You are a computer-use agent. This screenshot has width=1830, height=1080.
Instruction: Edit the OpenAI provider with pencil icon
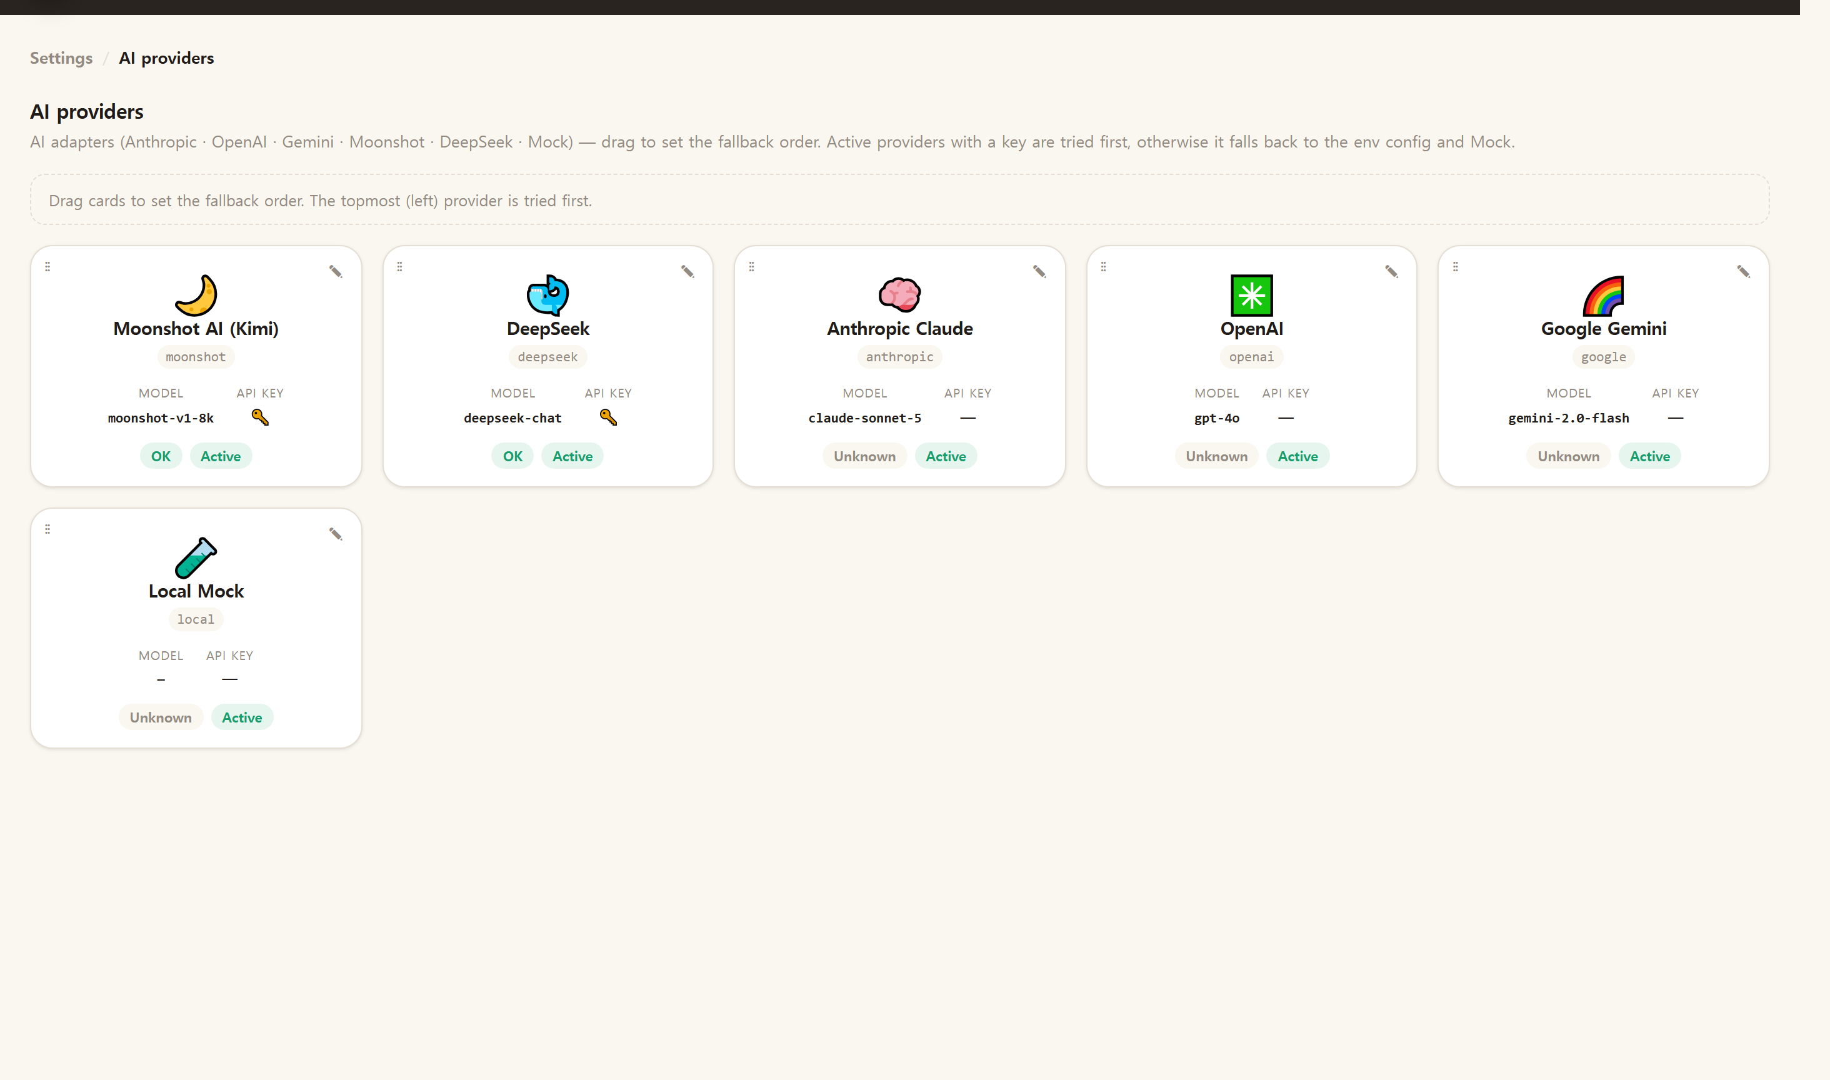(x=1391, y=271)
